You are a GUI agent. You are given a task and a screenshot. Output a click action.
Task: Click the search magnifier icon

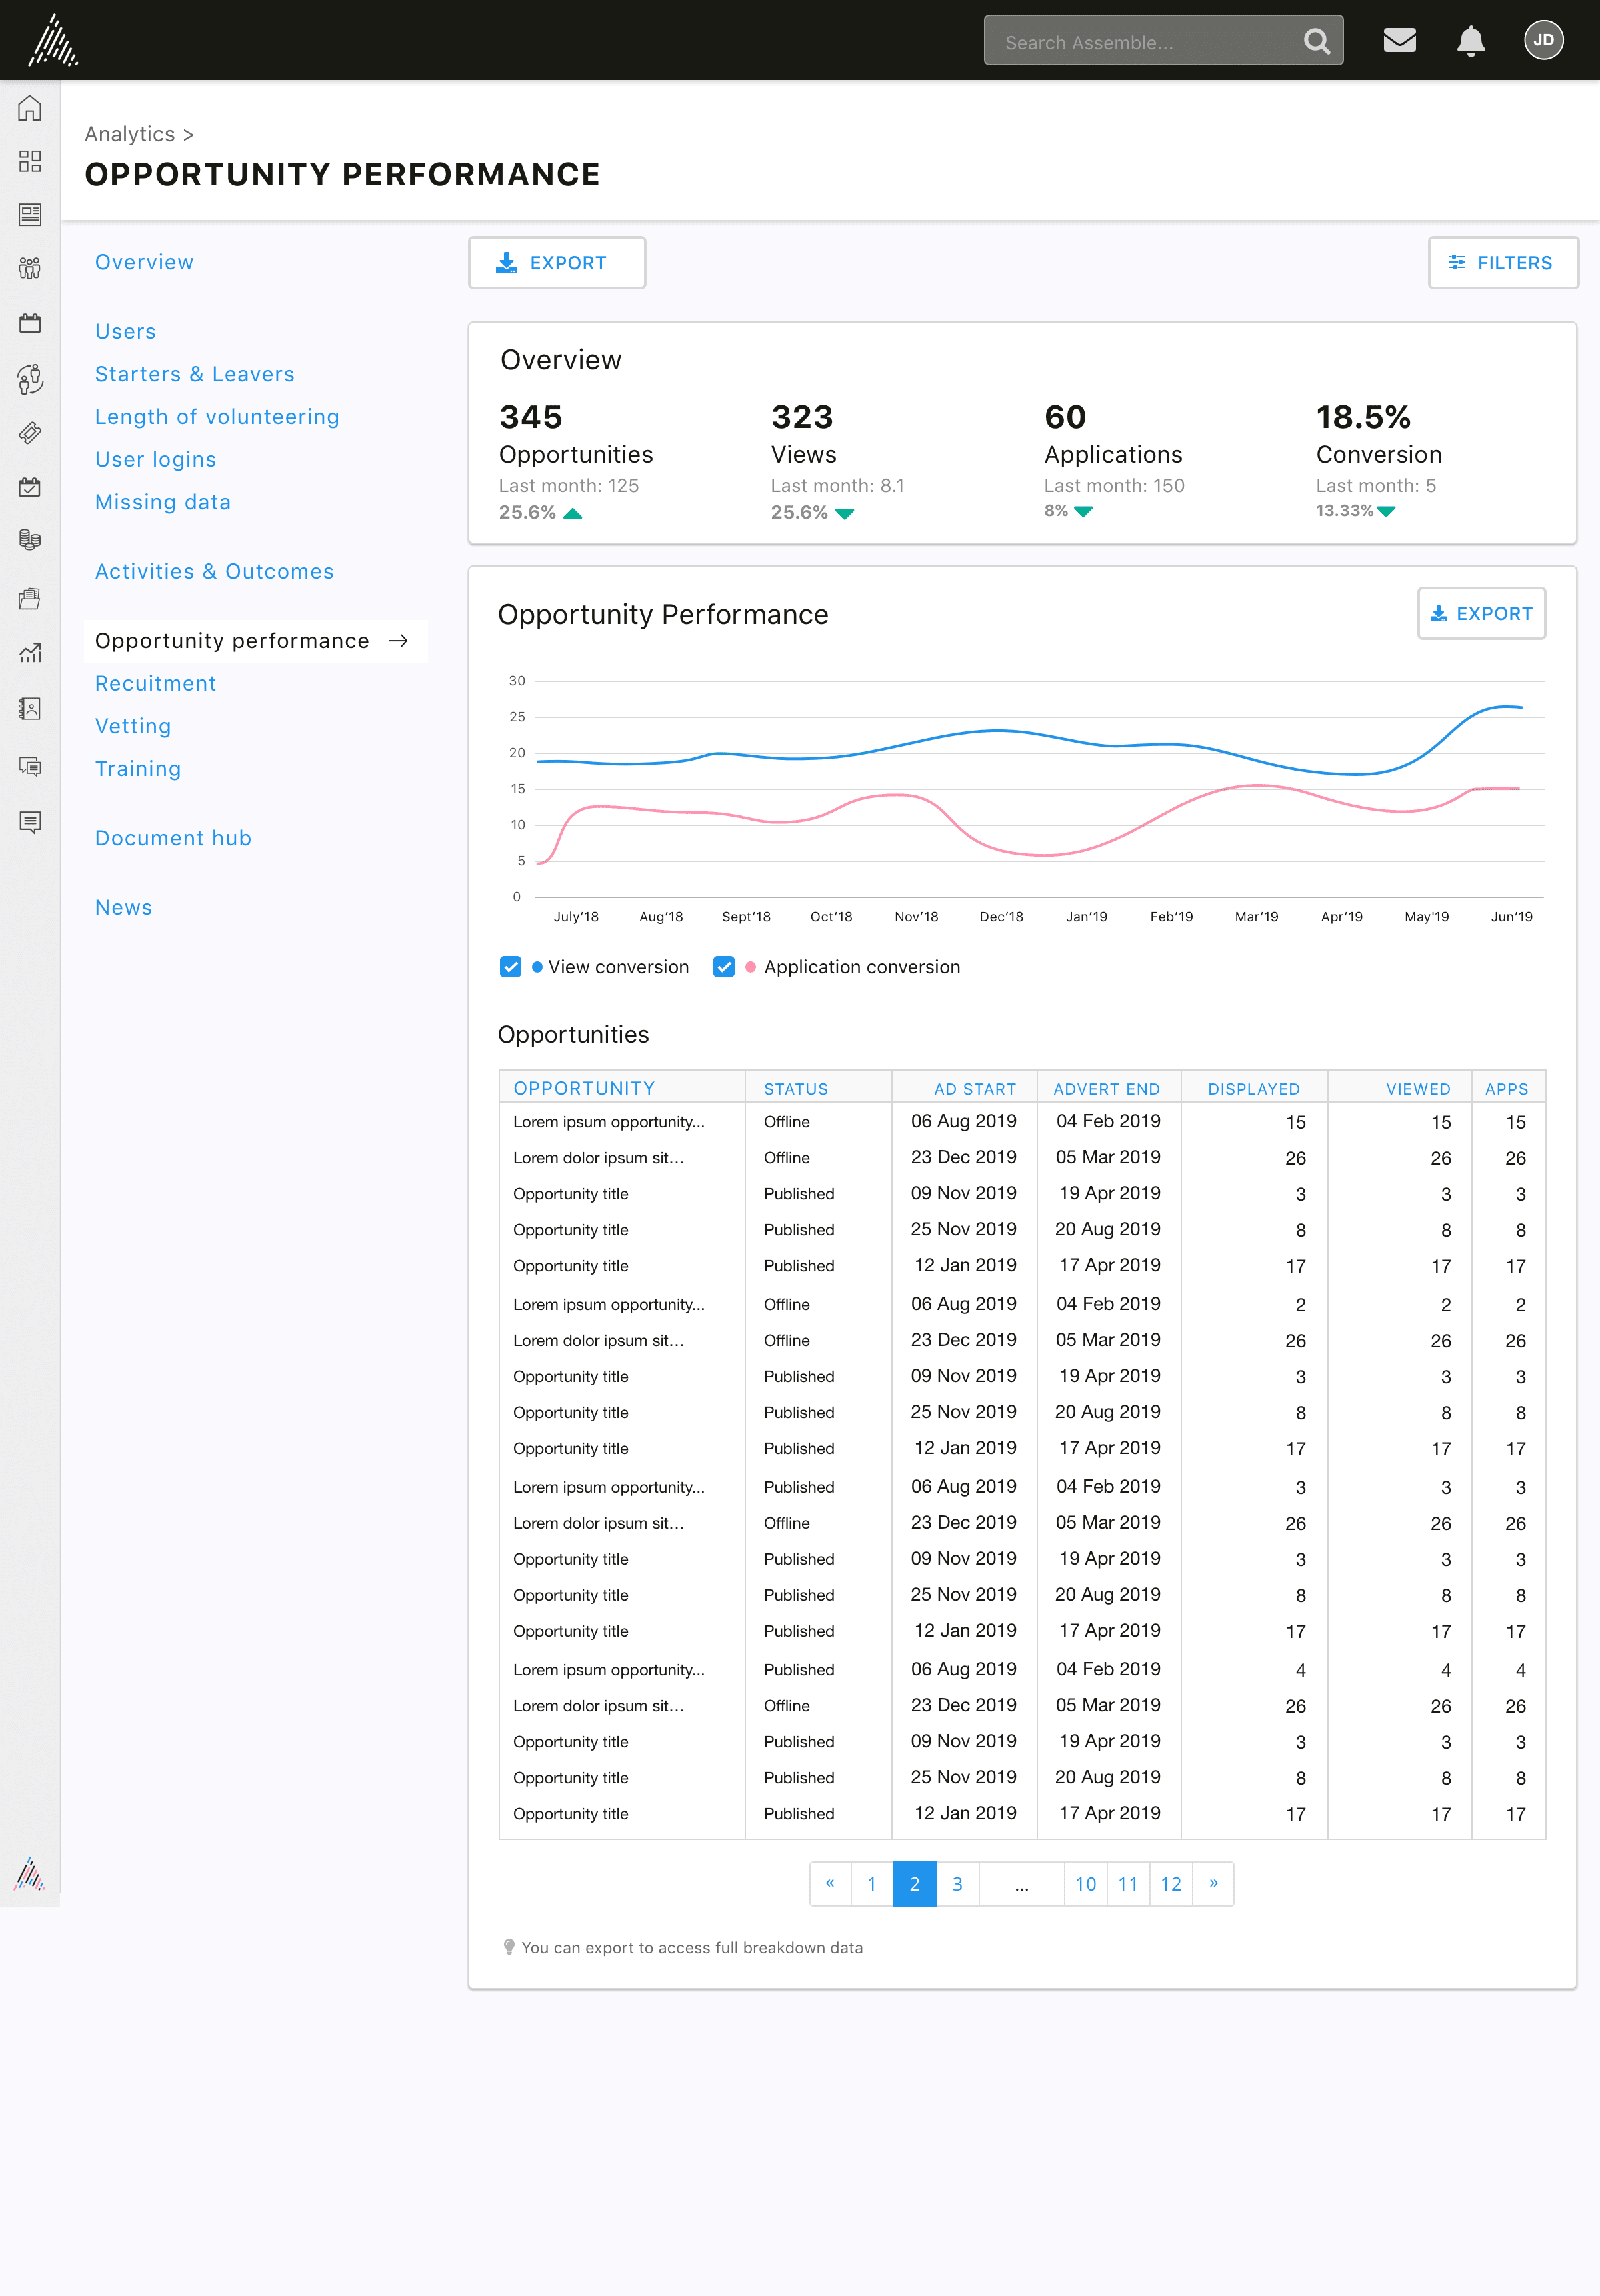click(x=1317, y=41)
